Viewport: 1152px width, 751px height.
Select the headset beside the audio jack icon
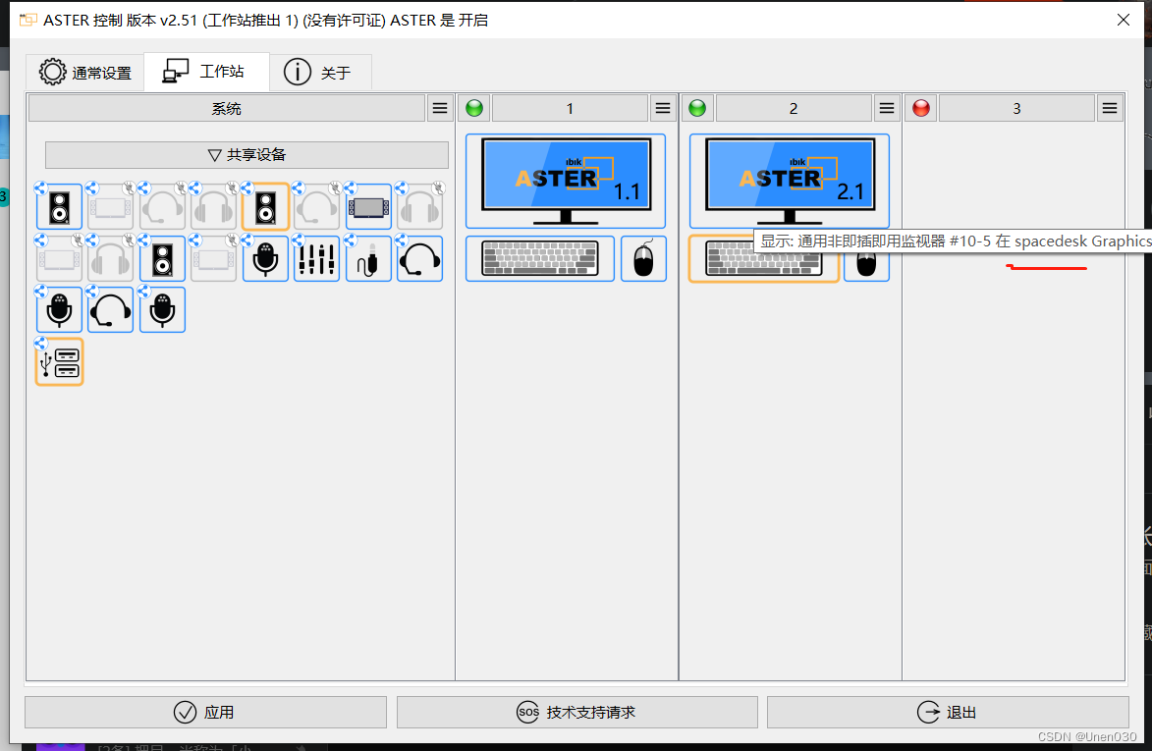419,259
